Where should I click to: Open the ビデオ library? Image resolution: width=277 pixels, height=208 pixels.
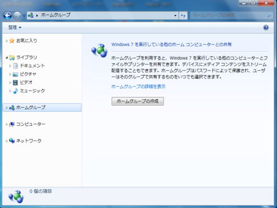tap(26, 82)
